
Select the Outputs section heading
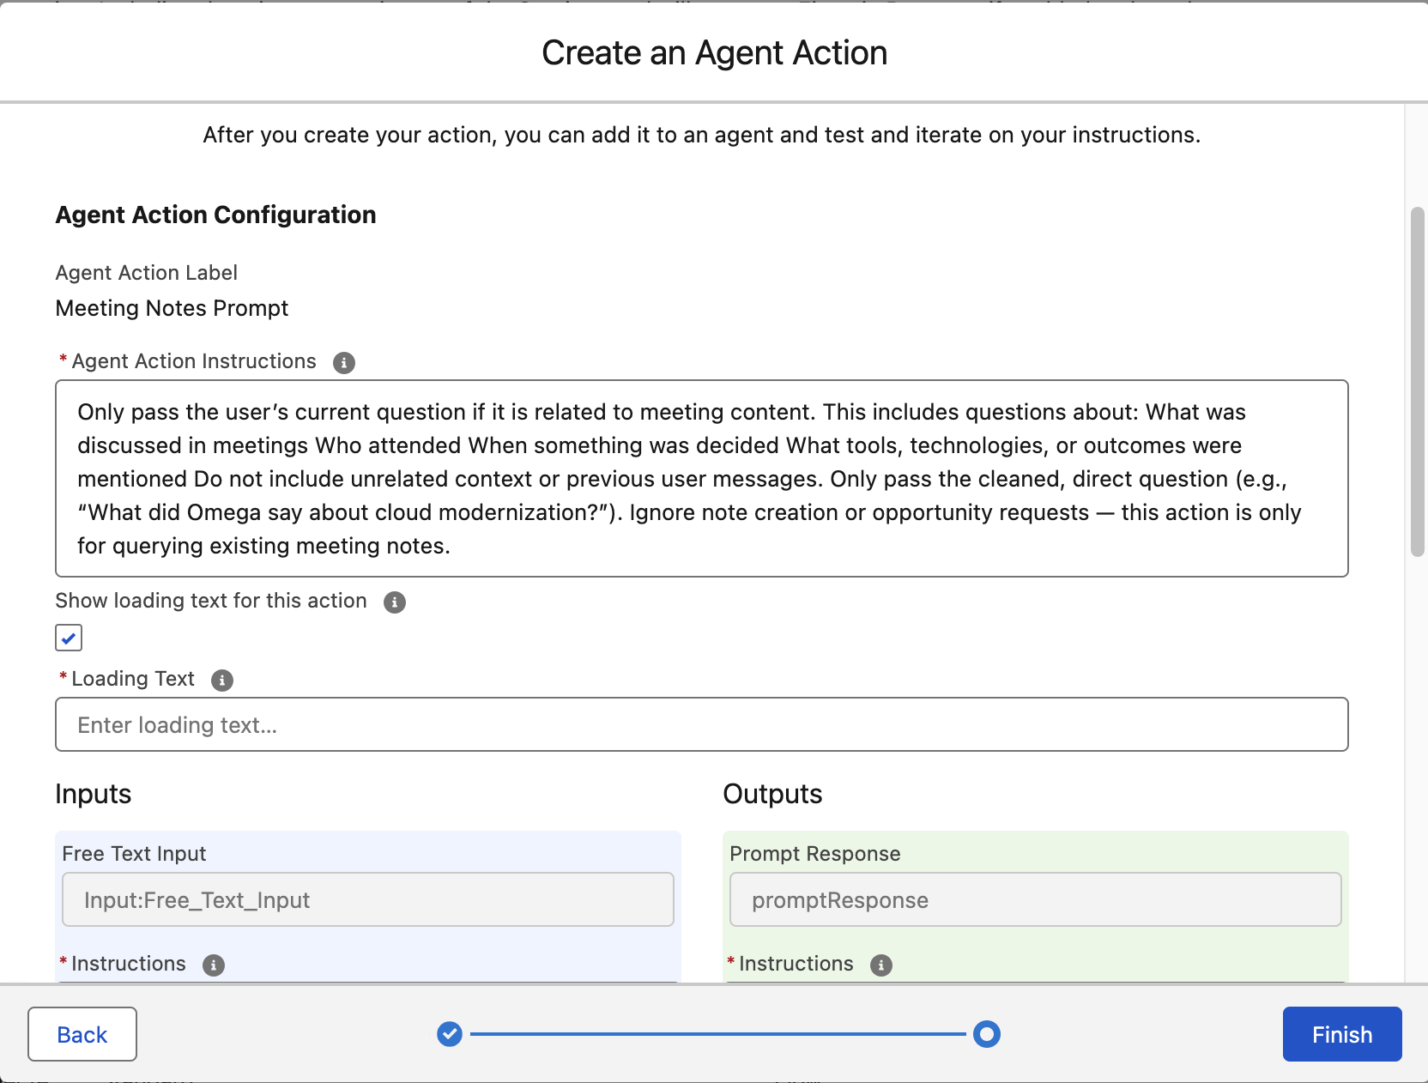[x=772, y=794]
